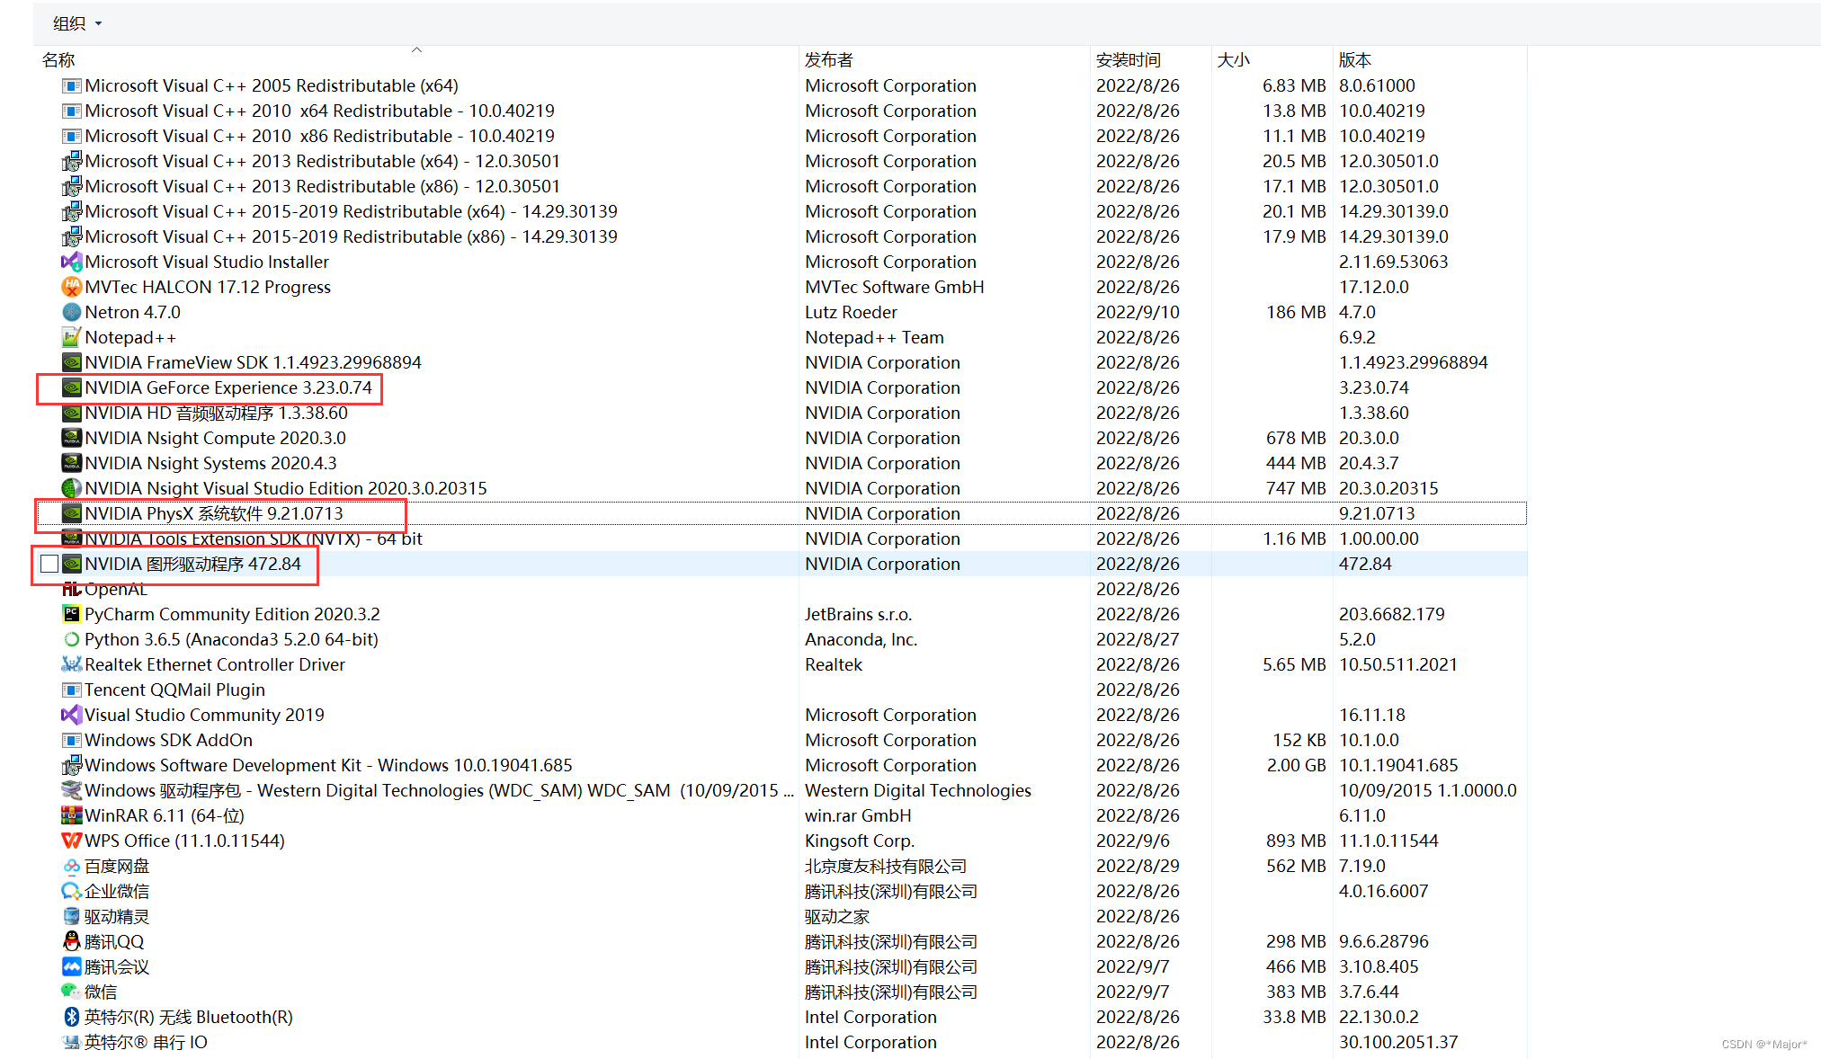This screenshot has width=1821, height=1059.
Task: Select Visual C++ 2013 Redistributable (x86) entry
Action: [782, 186]
